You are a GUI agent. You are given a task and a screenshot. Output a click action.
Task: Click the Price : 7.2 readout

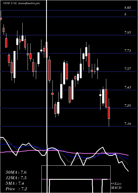16,189
